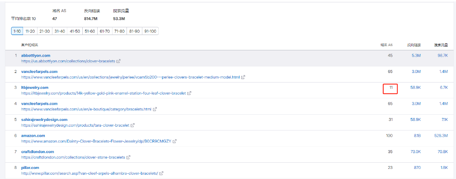Switch to the 81-90 ranking range
456x179 pixels.
point(134,31)
